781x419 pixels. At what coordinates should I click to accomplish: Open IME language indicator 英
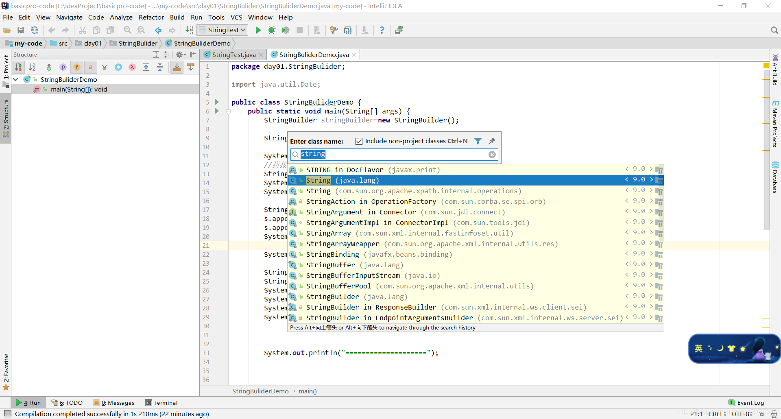698,349
